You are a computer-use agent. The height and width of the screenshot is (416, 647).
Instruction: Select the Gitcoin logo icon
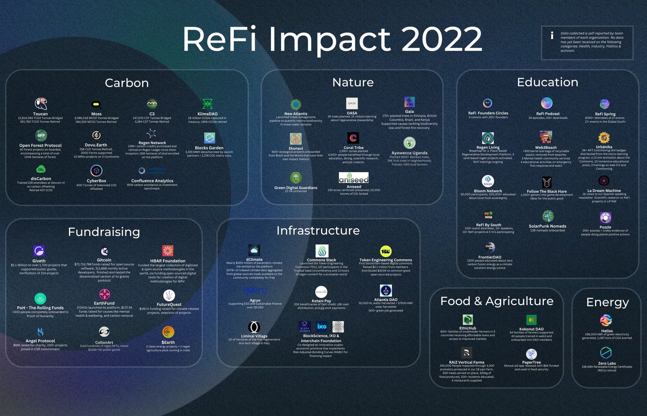point(104,251)
